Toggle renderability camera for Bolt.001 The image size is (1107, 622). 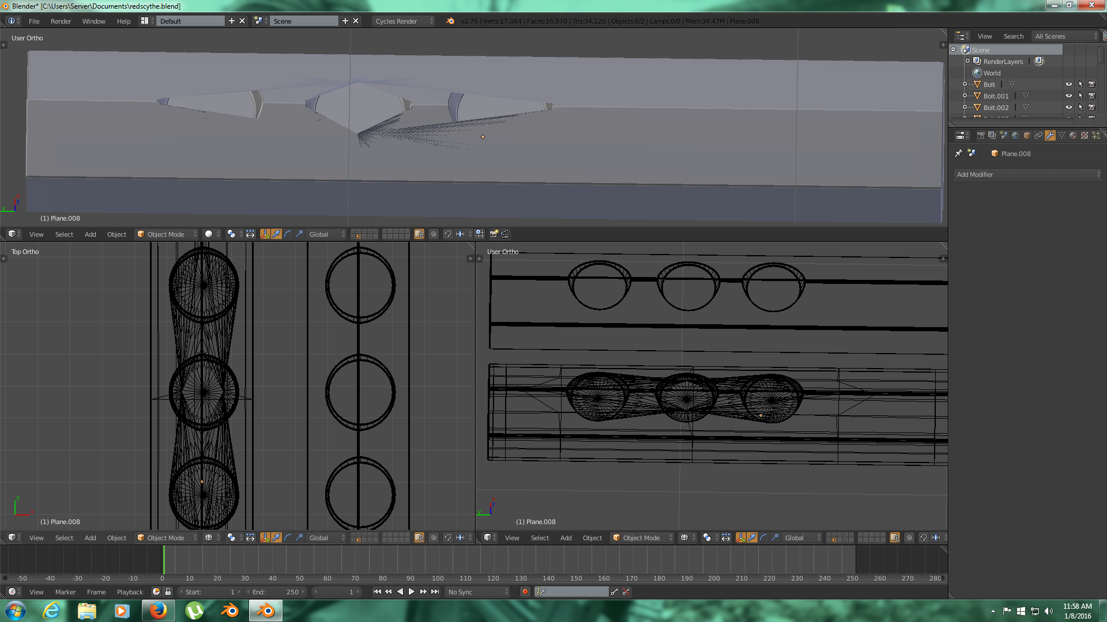pyautogui.click(x=1092, y=96)
